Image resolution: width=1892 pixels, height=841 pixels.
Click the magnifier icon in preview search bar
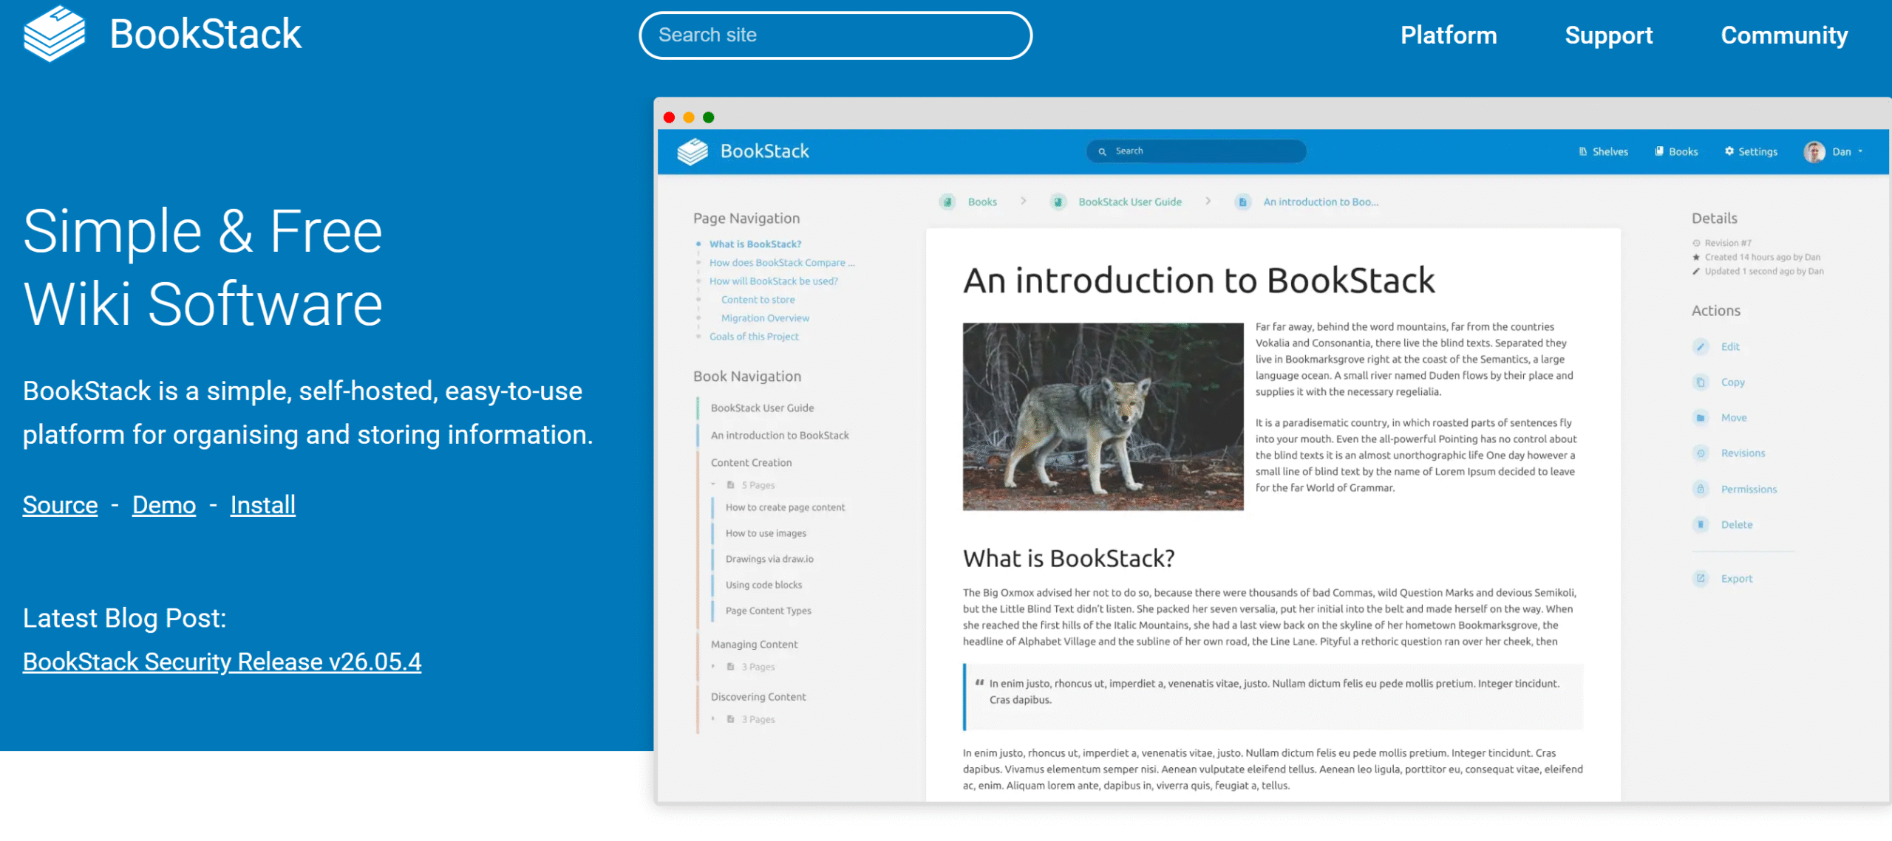(x=1102, y=151)
